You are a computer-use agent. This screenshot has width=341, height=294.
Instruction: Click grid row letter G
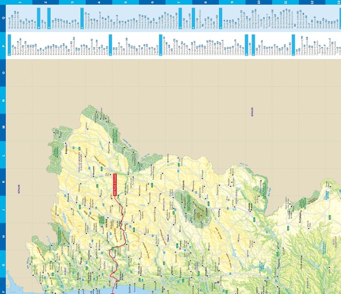coord(3,265)
